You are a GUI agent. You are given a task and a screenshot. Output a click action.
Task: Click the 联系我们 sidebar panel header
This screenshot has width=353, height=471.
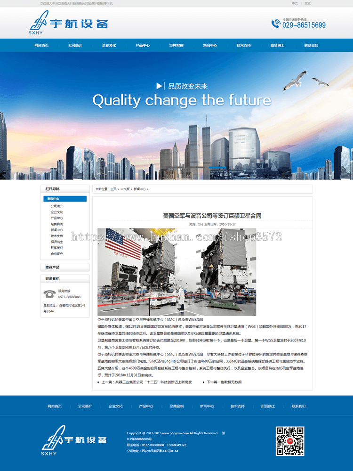(65, 279)
